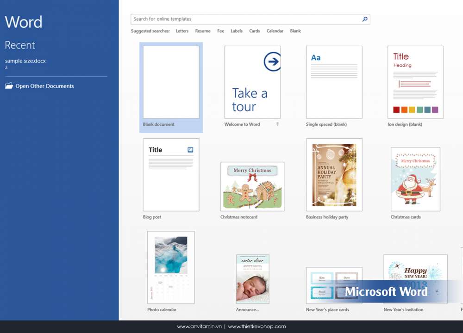Click the Letters suggested search
Image resolution: width=463 pixels, height=333 pixels.
(182, 31)
